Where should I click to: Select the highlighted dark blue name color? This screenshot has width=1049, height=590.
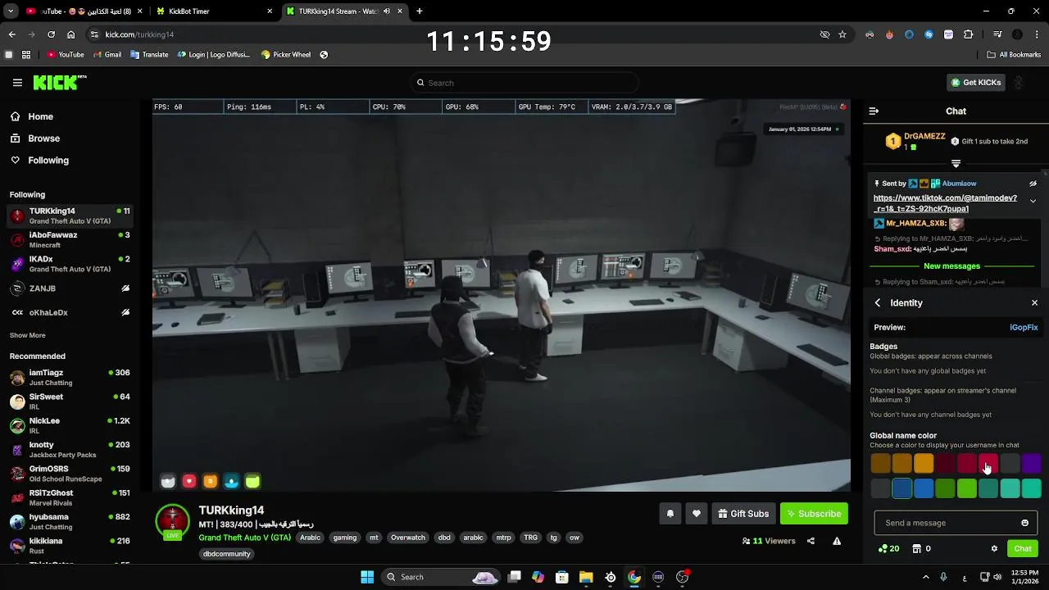point(902,488)
